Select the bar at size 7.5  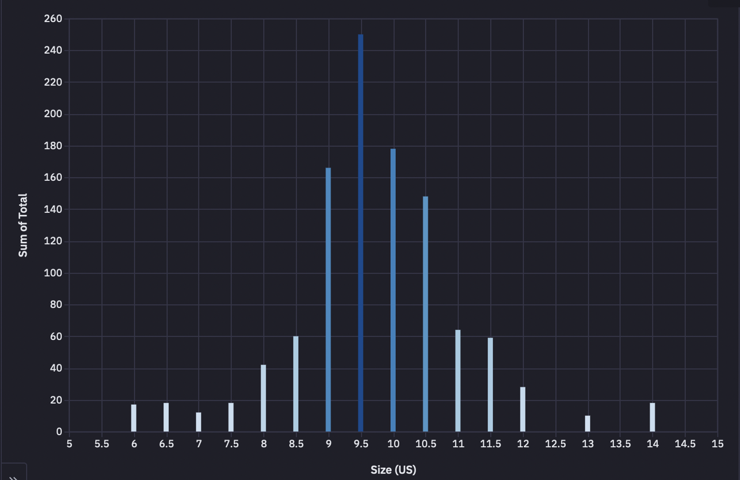(x=231, y=417)
